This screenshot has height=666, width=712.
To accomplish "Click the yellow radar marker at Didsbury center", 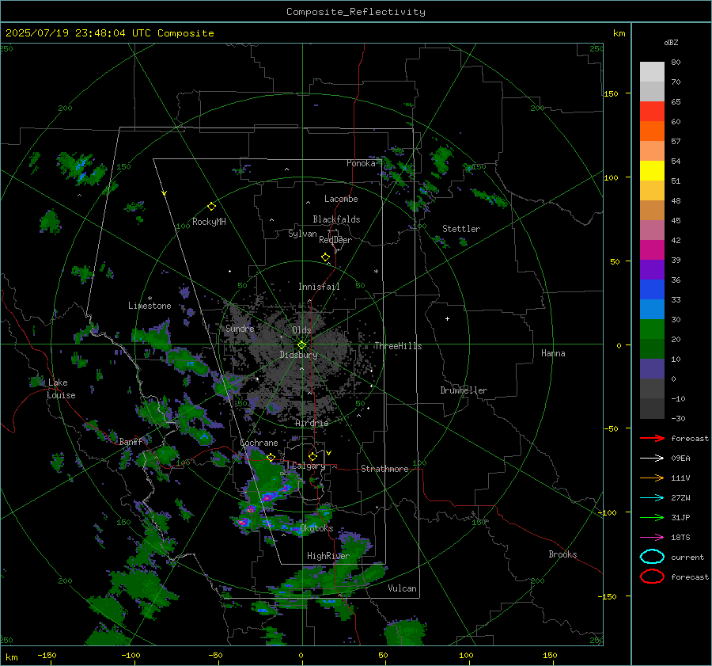I will coord(301,345).
